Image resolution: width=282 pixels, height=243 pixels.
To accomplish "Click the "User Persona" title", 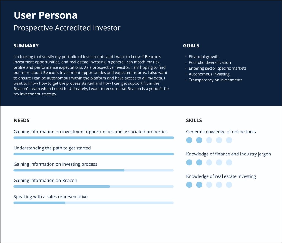I will point(45,15).
